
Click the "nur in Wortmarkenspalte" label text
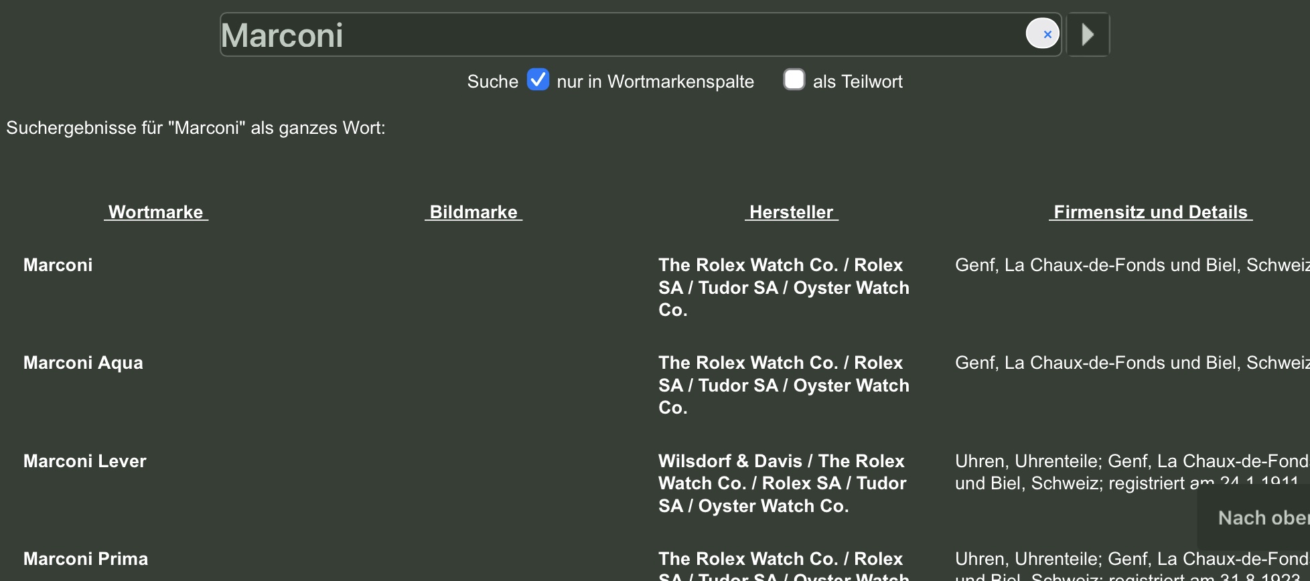click(x=655, y=82)
